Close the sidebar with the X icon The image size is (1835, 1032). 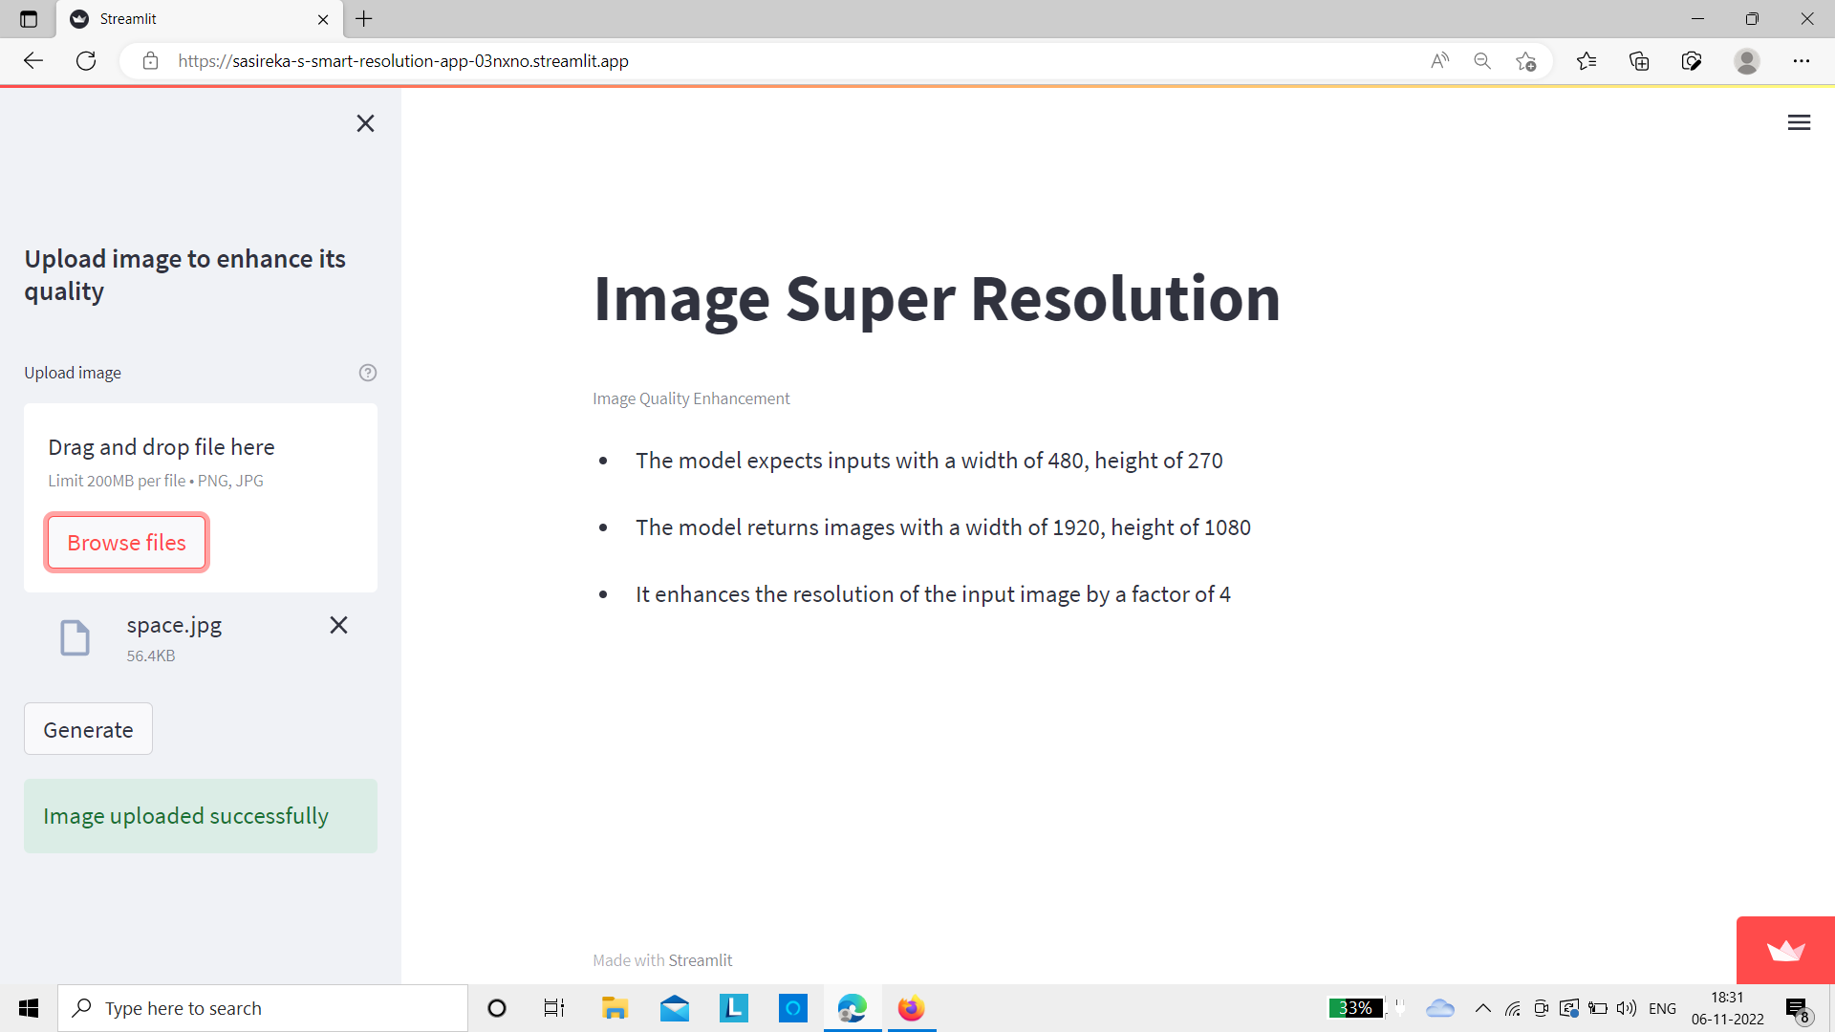pyautogui.click(x=365, y=123)
